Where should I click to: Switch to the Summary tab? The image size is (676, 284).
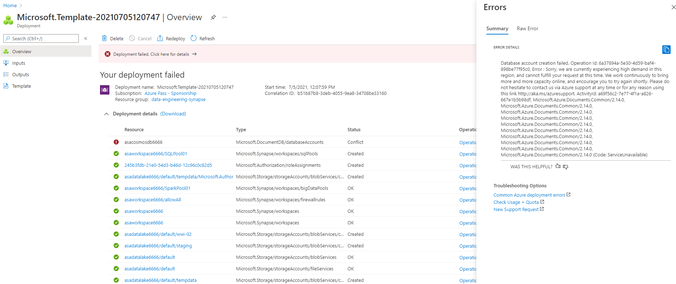497,29
